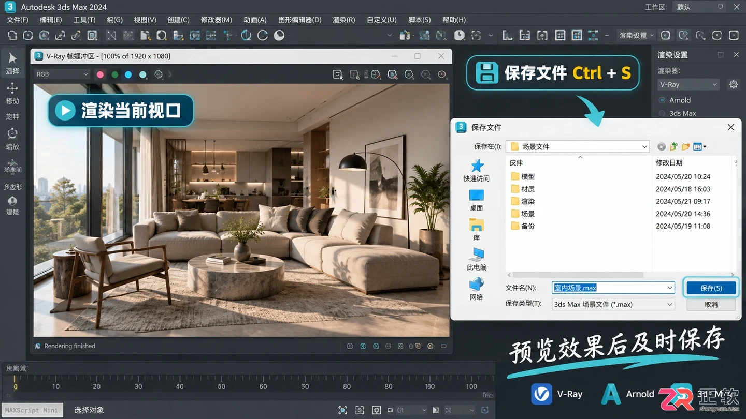Viewport: 746px width, 419px height.
Task: Open the V-Ray renderer dropdown
Action: tap(688, 84)
